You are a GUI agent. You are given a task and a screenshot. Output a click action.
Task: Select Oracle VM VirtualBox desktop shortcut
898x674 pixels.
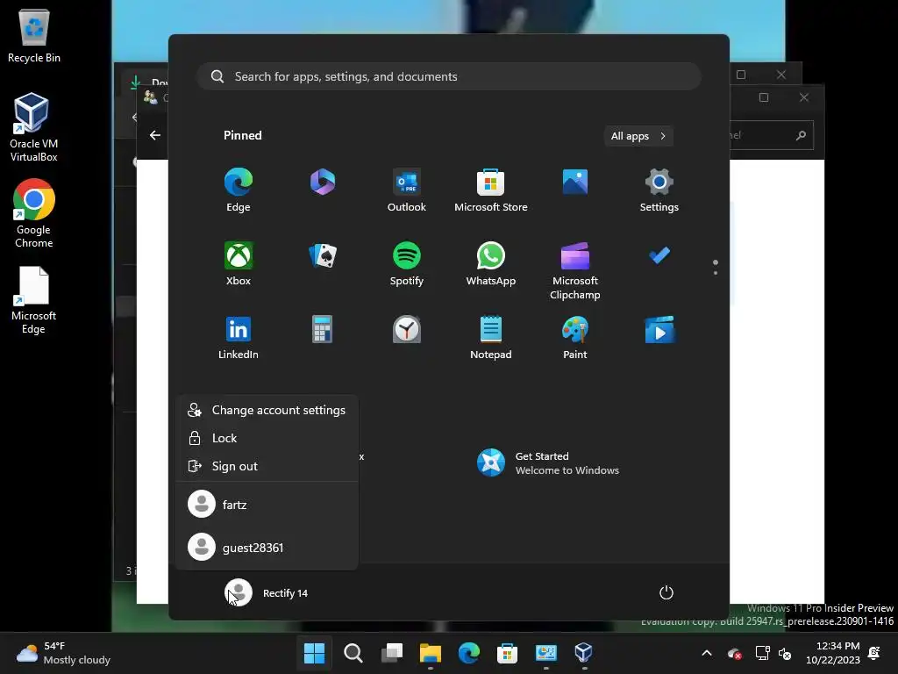click(x=34, y=127)
